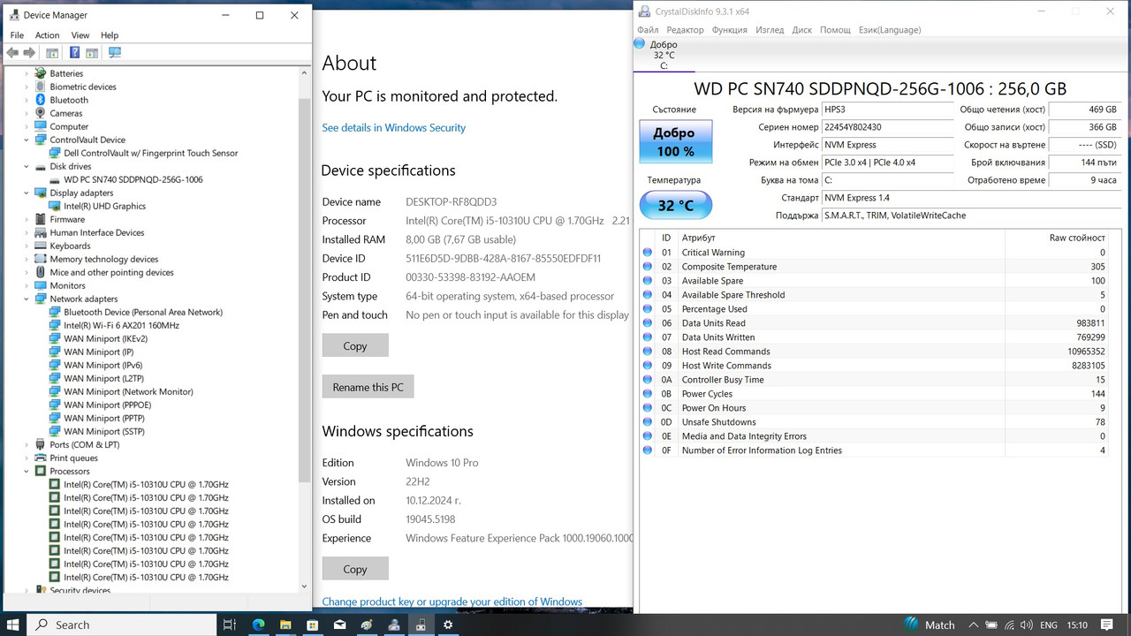The image size is (1131, 636).
Task: Open the View menu in Device Manager
Action: [80, 35]
